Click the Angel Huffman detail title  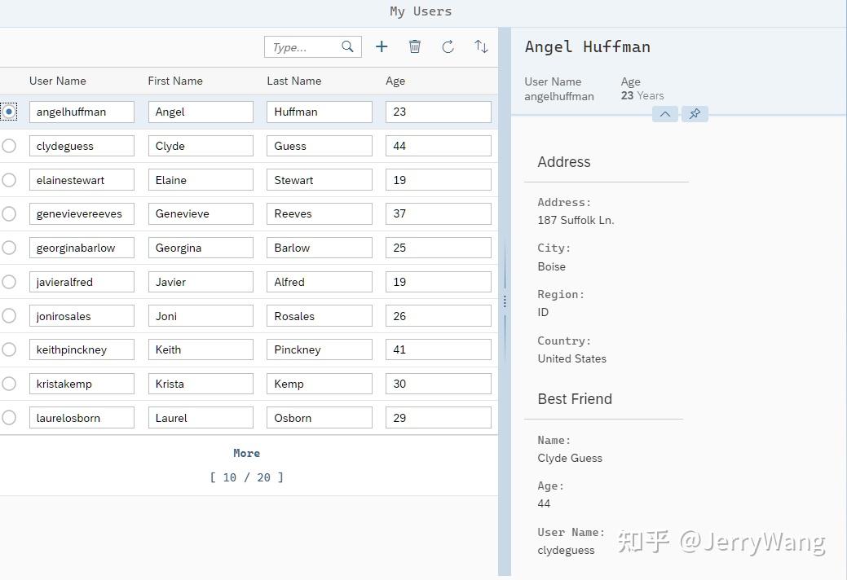[x=587, y=47]
